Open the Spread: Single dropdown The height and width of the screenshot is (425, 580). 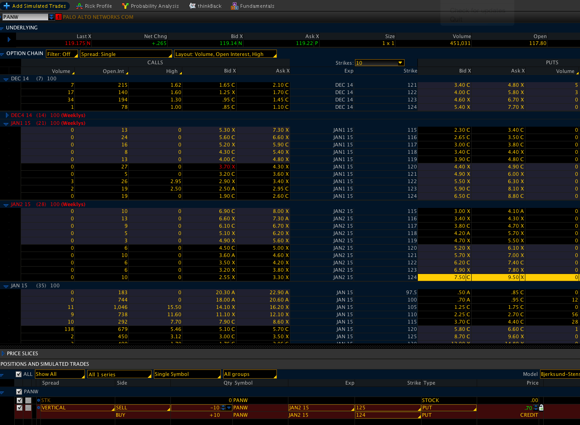pos(126,54)
